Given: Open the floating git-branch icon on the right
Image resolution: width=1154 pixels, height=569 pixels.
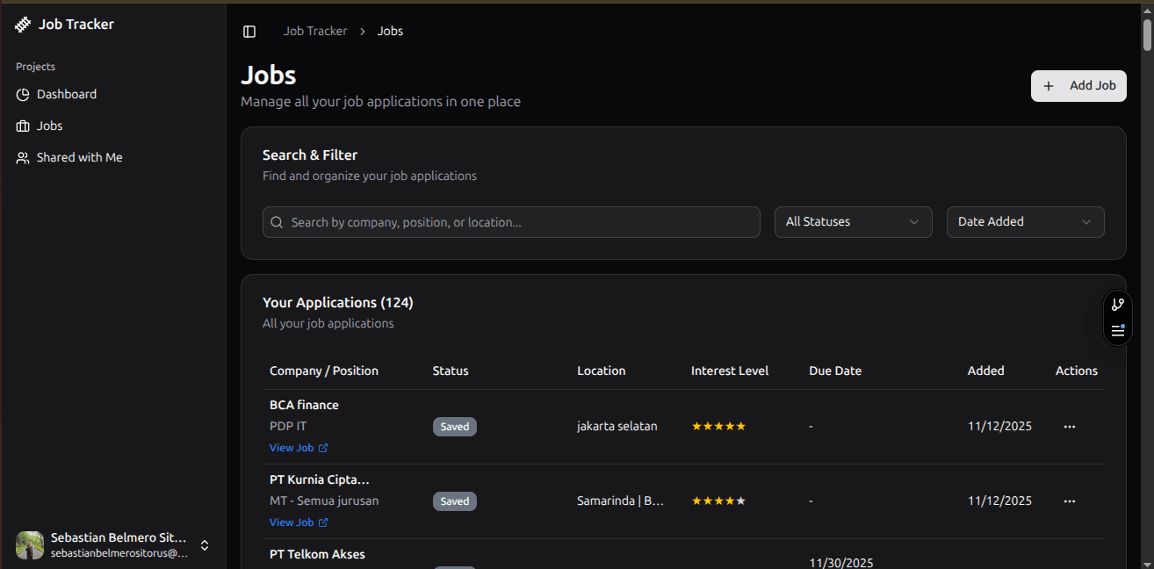Looking at the screenshot, I should (x=1117, y=304).
